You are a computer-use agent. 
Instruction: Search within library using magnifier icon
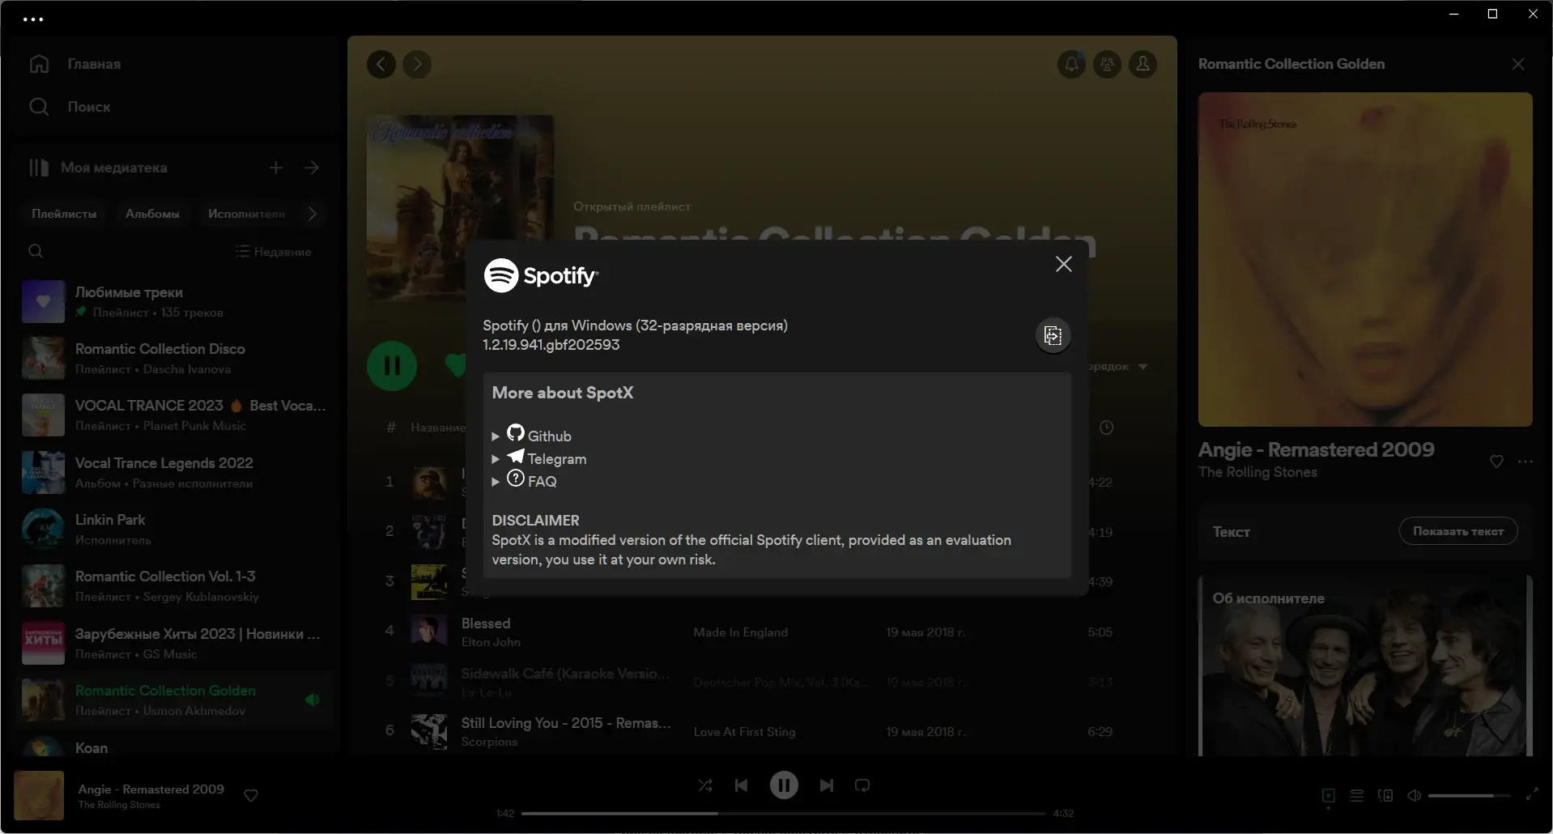click(x=36, y=251)
